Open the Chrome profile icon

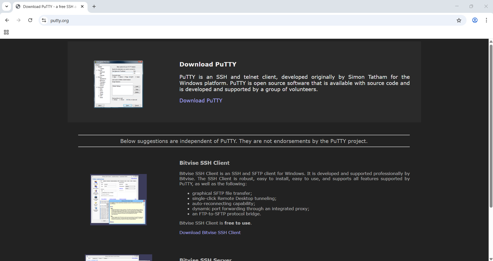[475, 20]
